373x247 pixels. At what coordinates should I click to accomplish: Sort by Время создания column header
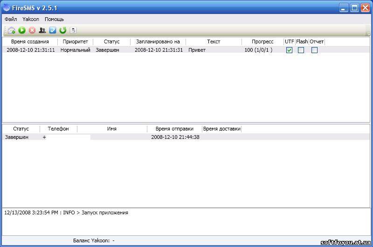coord(30,41)
